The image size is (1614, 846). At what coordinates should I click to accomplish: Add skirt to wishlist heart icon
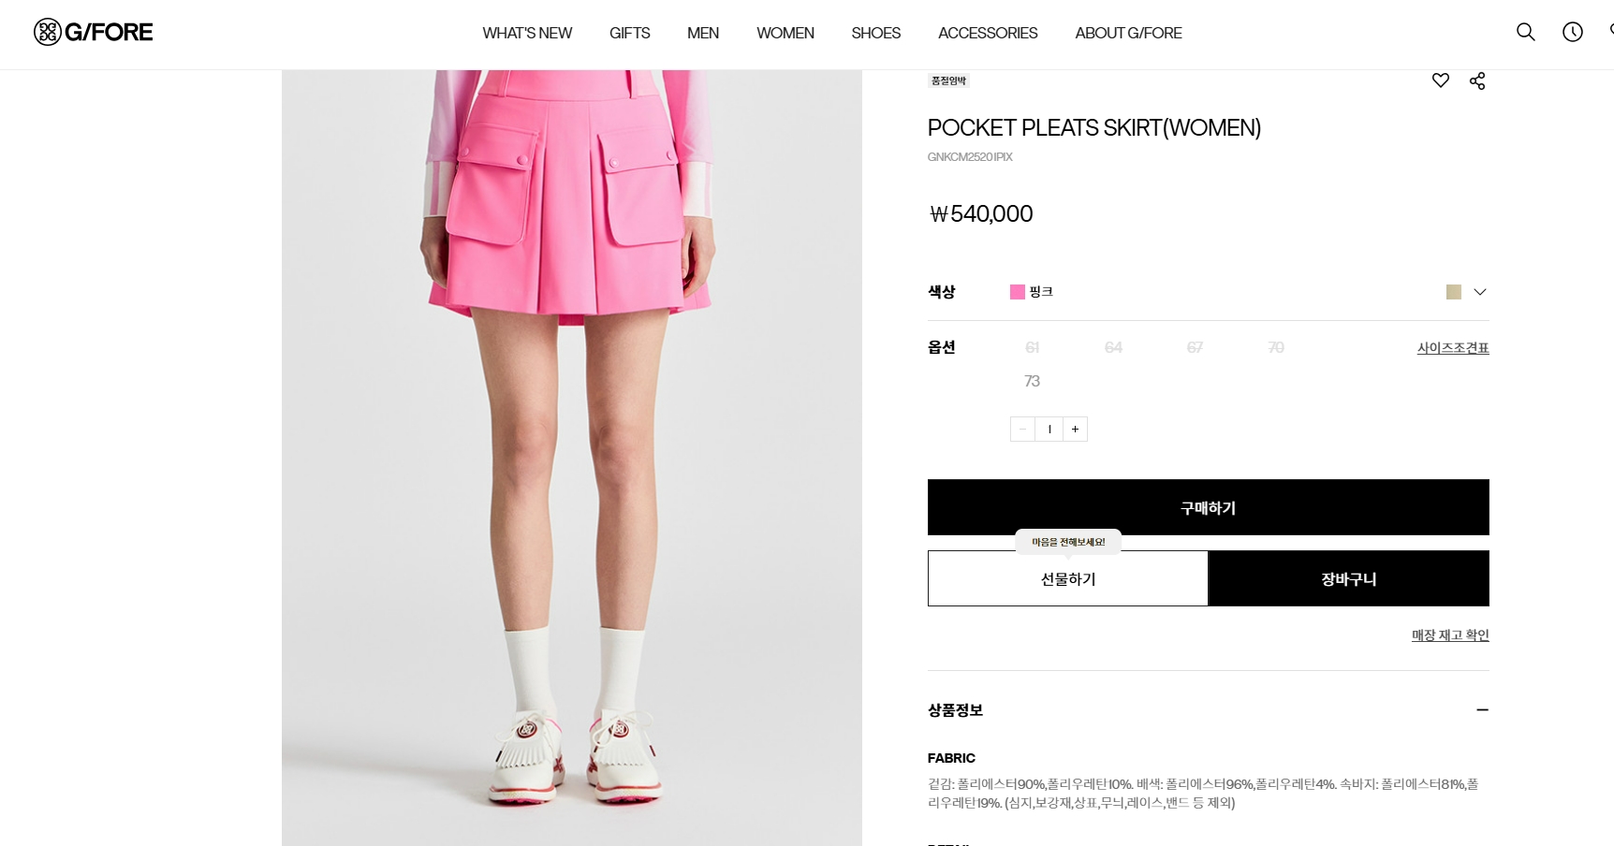coord(1440,80)
